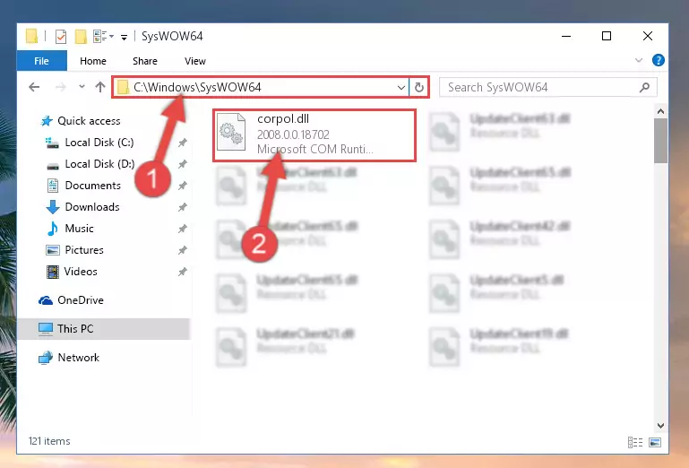The height and width of the screenshot is (468, 689).
Task: Click the pin icon next to Local Disk (D:)
Action: (183, 164)
